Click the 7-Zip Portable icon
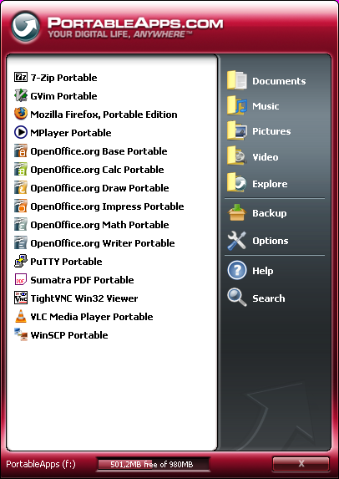Viewport: 339px width, 479px height. pyautogui.click(x=21, y=77)
